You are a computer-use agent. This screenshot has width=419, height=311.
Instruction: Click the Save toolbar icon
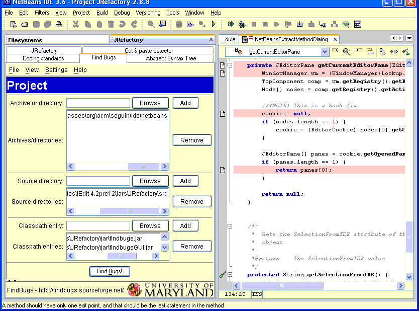[36, 24]
